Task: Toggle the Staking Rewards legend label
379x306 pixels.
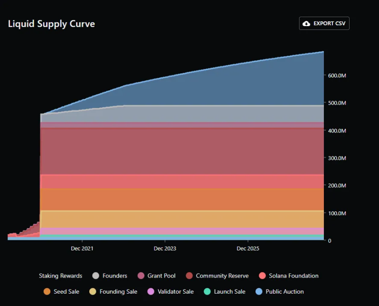Action: coord(60,276)
